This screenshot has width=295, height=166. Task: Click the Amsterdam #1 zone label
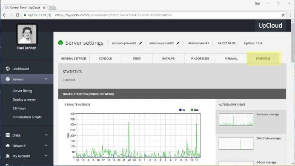pos(198,43)
